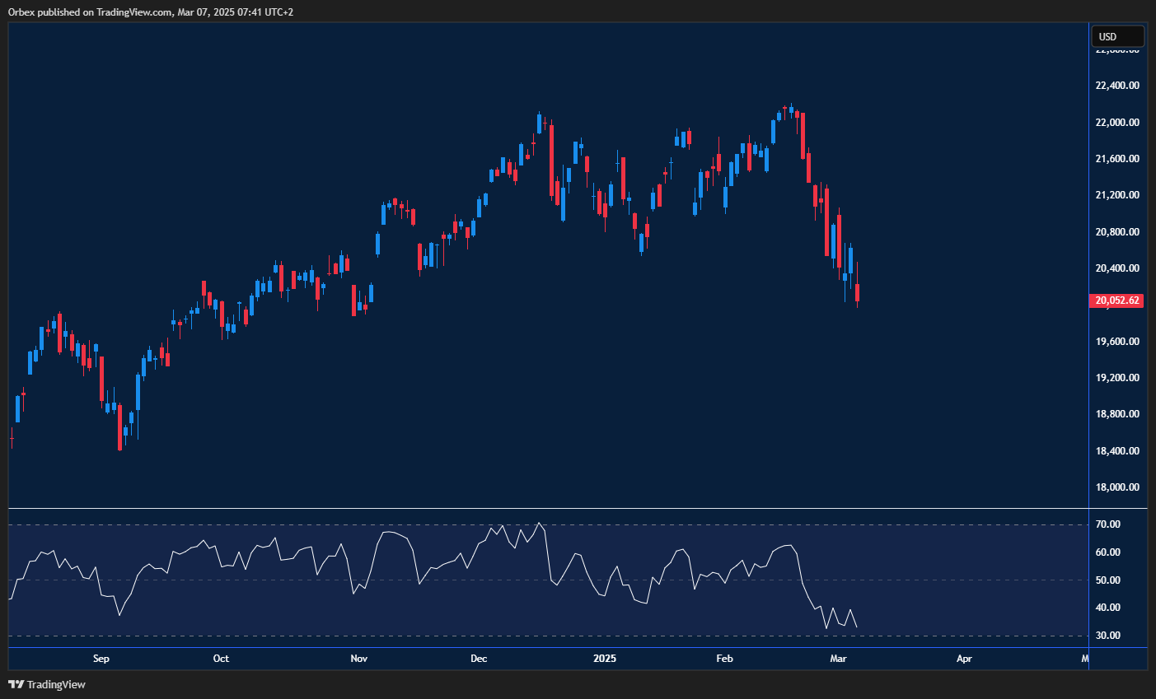Click the 2025 year marker on time axis

pos(605,659)
